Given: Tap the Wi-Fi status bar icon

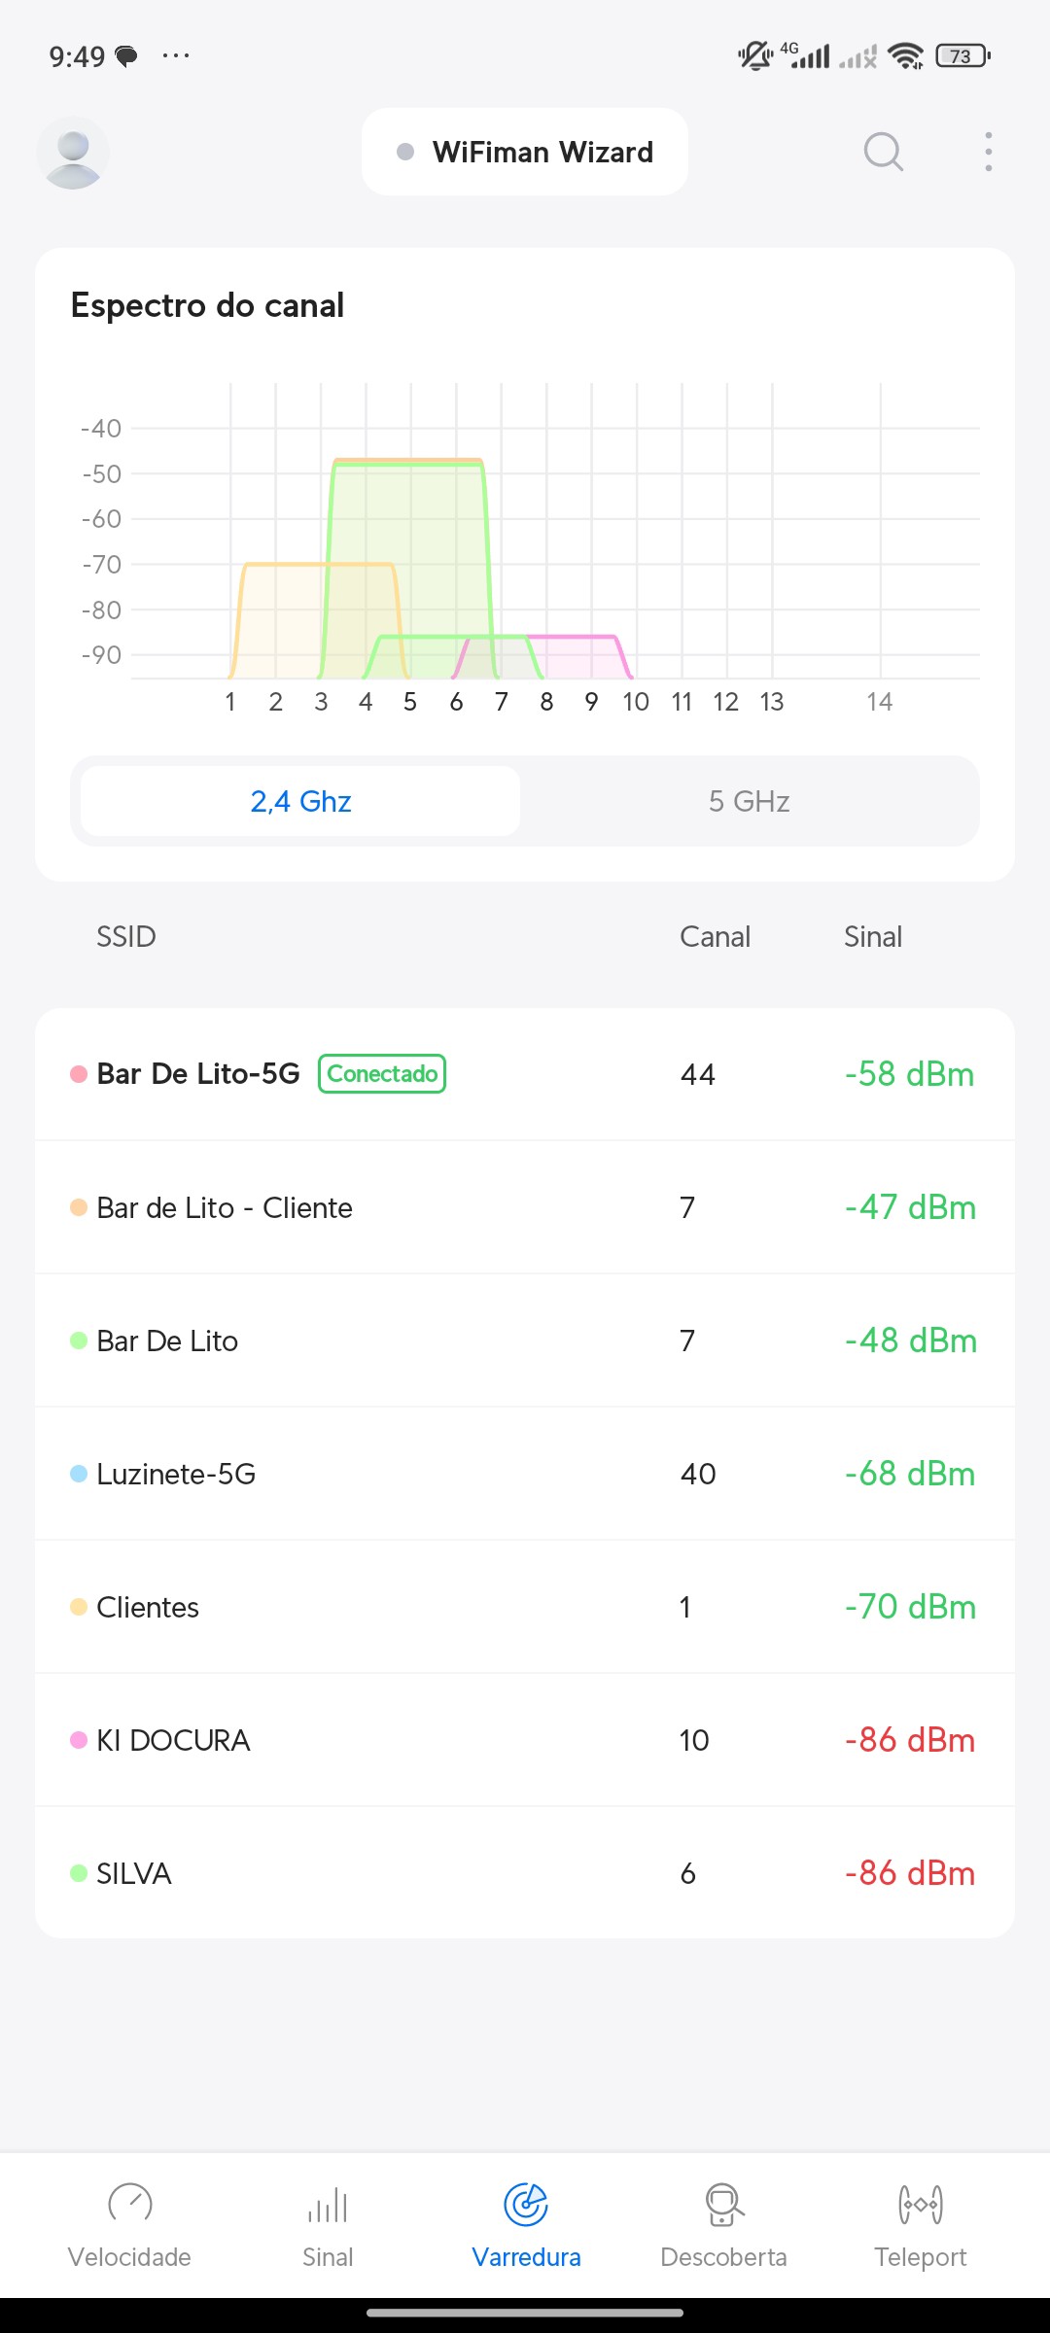Looking at the screenshot, I should (906, 56).
